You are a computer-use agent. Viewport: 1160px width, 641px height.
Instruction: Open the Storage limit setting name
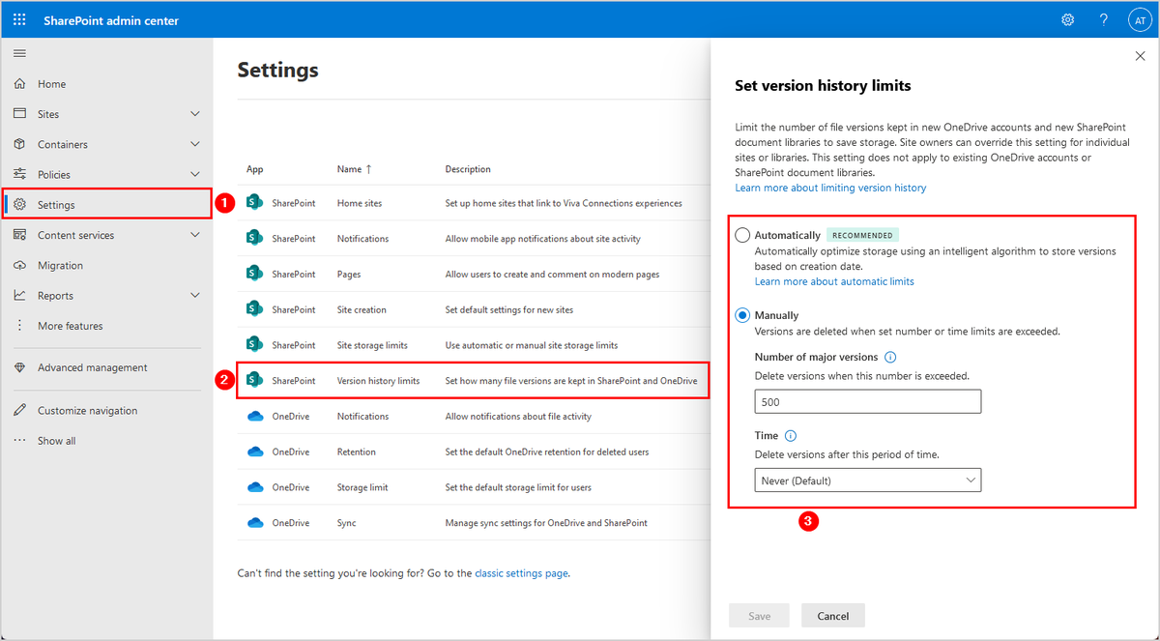click(362, 487)
